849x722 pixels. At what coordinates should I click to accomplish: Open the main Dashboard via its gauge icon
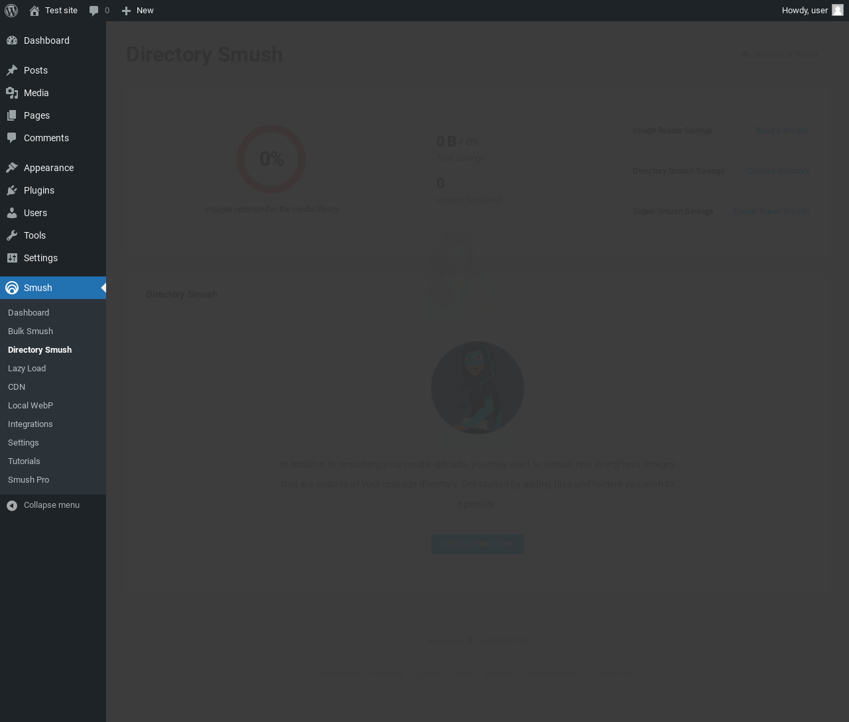pos(12,40)
